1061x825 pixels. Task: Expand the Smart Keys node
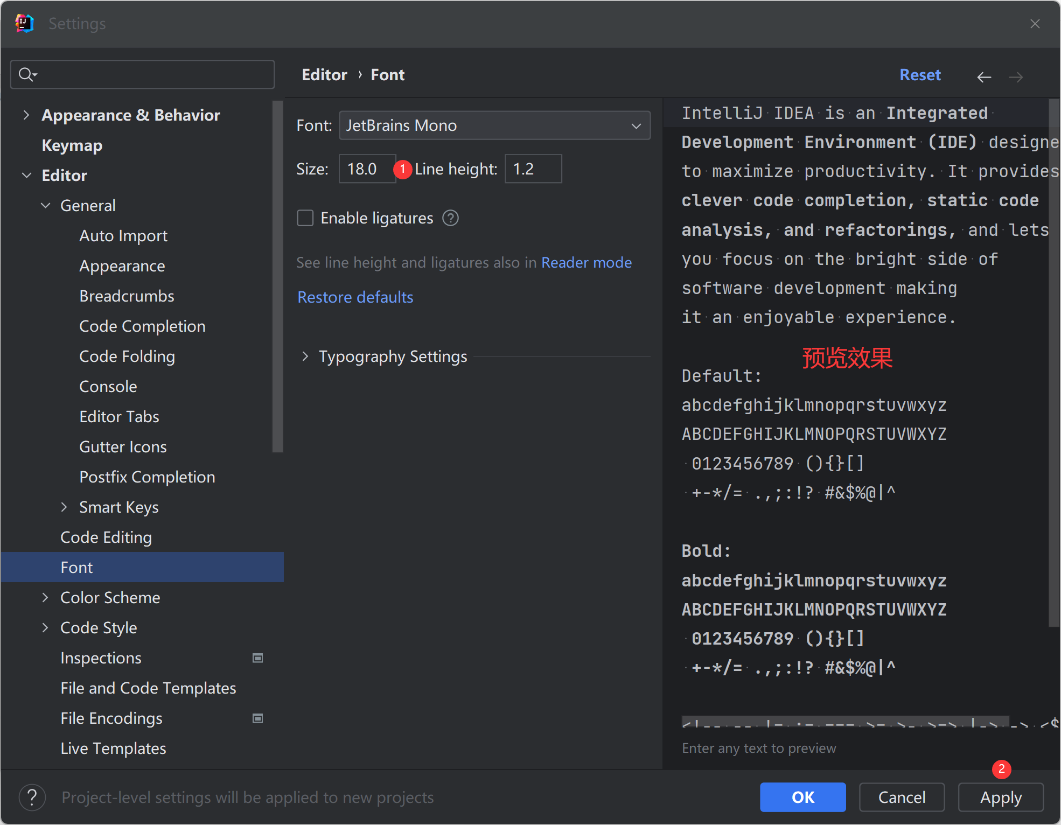click(x=64, y=507)
